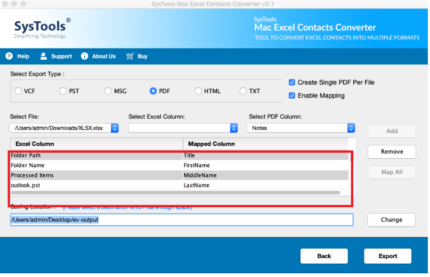Viewport: 430px width, 277px height.
Task: Click the Export button
Action: [388, 256]
